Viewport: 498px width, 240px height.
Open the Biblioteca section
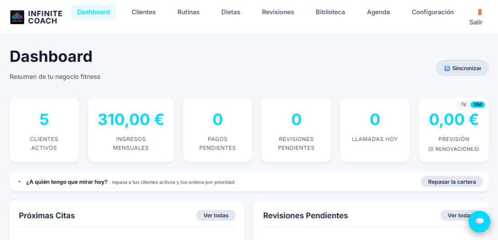(330, 12)
